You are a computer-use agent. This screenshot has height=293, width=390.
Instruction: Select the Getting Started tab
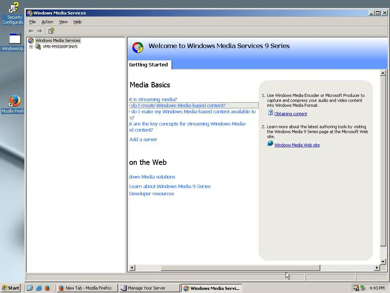coord(149,65)
